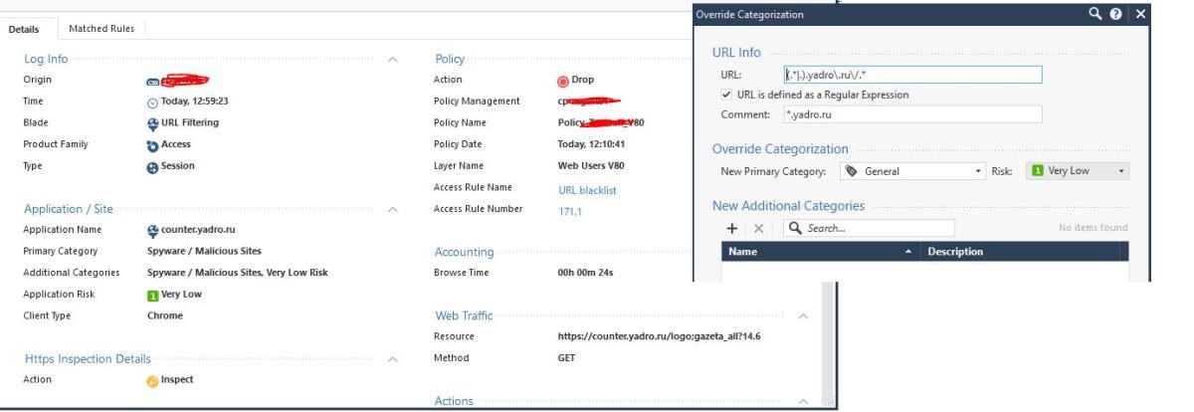
Task: Uncheck 'URL is defined as a Regular Expression'
Action: [x=726, y=95]
